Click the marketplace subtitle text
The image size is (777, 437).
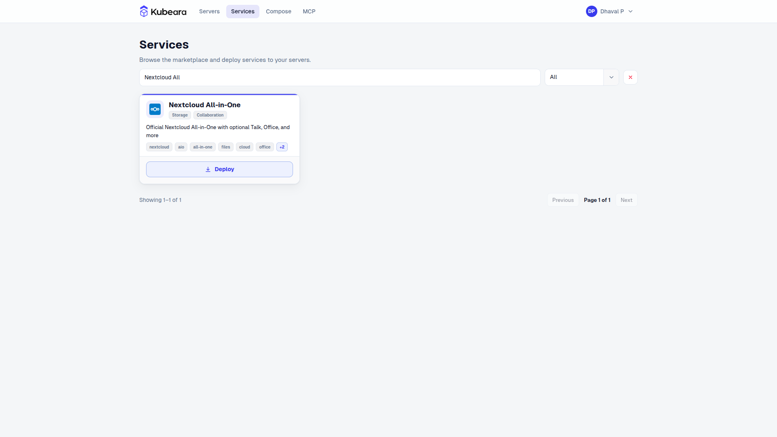click(225, 60)
